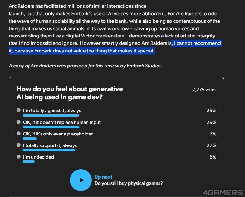The image size is (245, 197).
Task: Open "Do you still buy physical games?" poll
Action: [128, 183]
